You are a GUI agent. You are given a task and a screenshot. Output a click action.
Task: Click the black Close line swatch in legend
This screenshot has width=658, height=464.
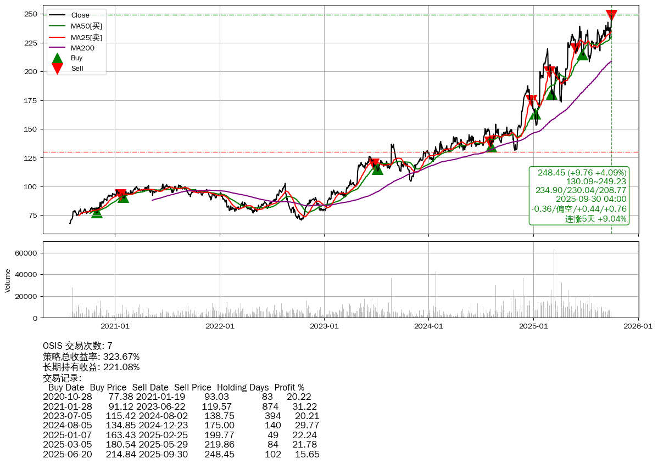pos(57,15)
